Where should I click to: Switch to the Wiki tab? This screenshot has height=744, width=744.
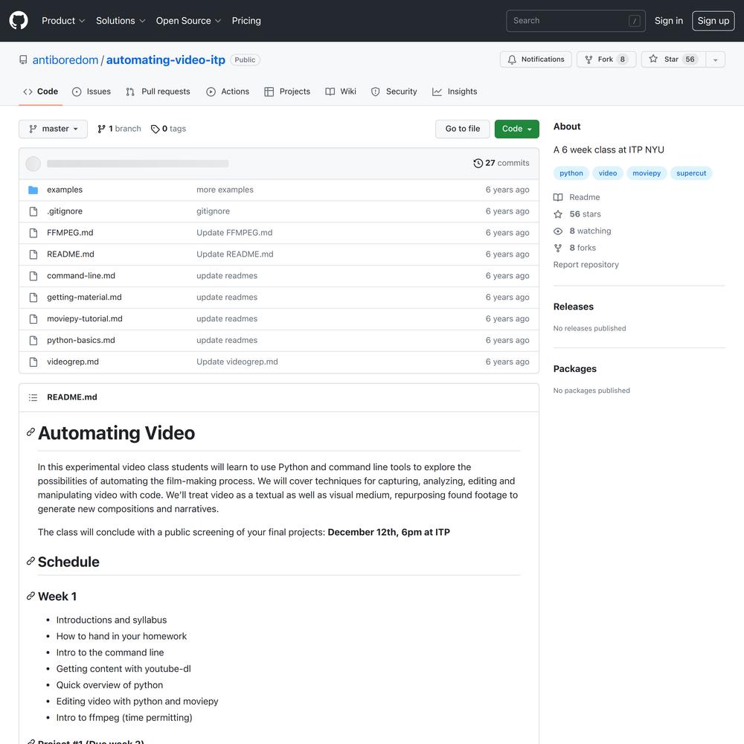pos(341,92)
